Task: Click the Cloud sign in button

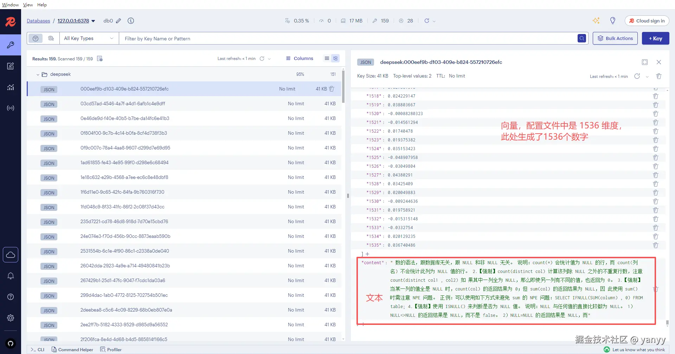Action: coord(647,21)
